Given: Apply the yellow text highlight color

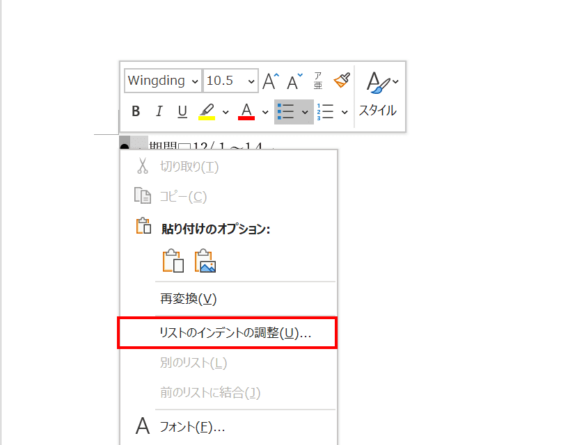Looking at the screenshot, I should pyautogui.click(x=207, y=112).
